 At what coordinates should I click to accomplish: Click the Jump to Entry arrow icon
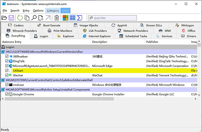[48, 18]
